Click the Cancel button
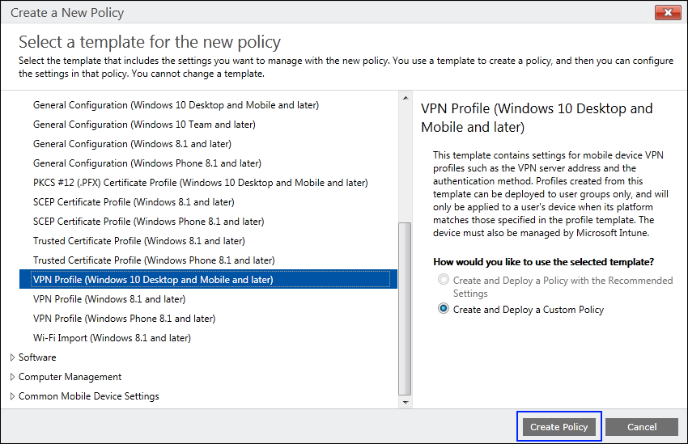 click(641, 427)
